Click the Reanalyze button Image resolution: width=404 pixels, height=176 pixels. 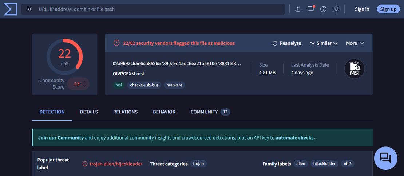(x=287, y=43)
